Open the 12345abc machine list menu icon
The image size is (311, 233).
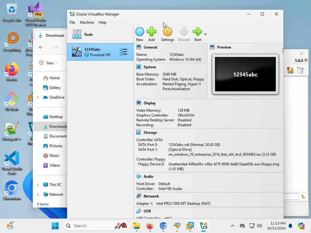[124, 52]
